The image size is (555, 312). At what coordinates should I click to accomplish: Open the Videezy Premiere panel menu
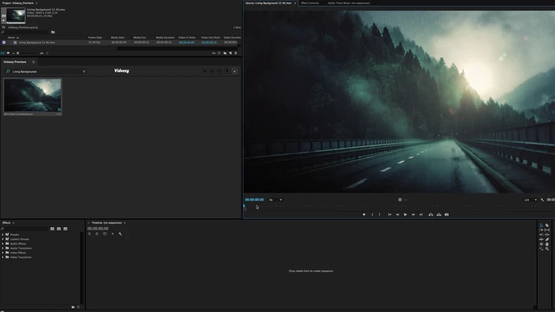[x=34, y=62]
